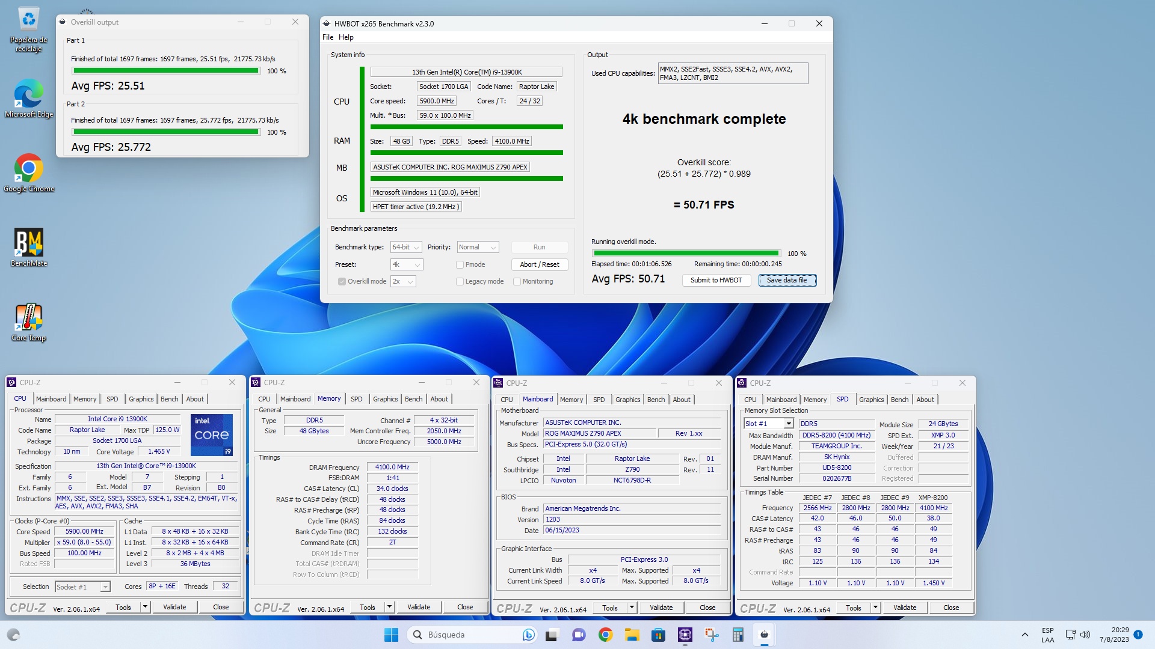Open the File menu in HWBOT x265

point(328,37)
